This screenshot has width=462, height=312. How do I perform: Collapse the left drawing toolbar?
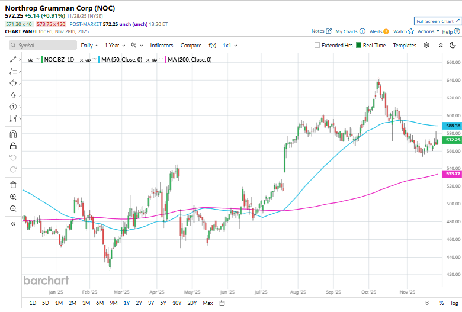coord(13,224)
